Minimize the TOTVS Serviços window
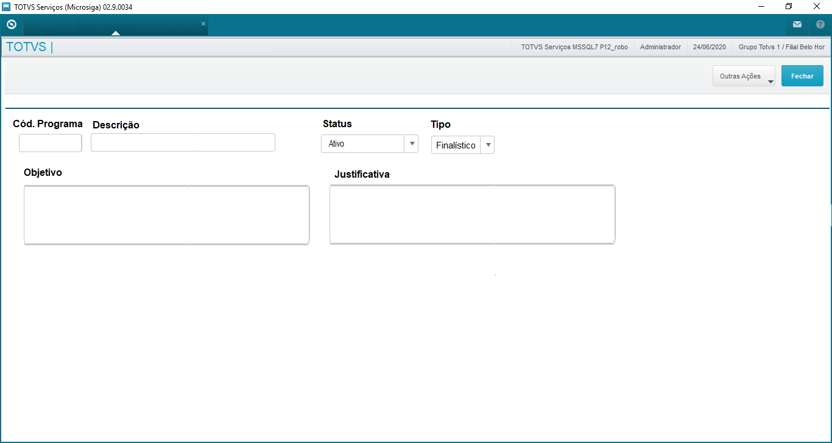Image resolution: width=832 pixels, height=443 pixels. point(761,7)
